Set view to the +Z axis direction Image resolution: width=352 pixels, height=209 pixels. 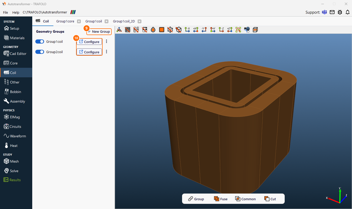coord(230,30)
